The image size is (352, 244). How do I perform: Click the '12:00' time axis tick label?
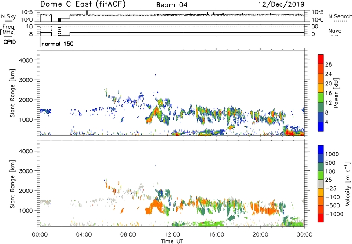pyautogui.click(x=172, y=235)
